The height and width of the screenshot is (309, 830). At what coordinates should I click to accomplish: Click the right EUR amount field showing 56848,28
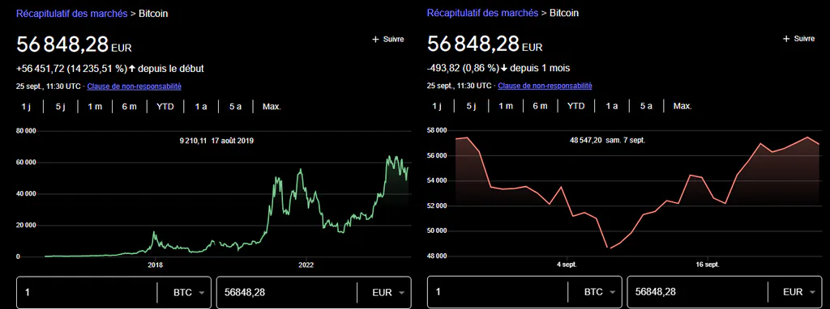pos(697,292)
